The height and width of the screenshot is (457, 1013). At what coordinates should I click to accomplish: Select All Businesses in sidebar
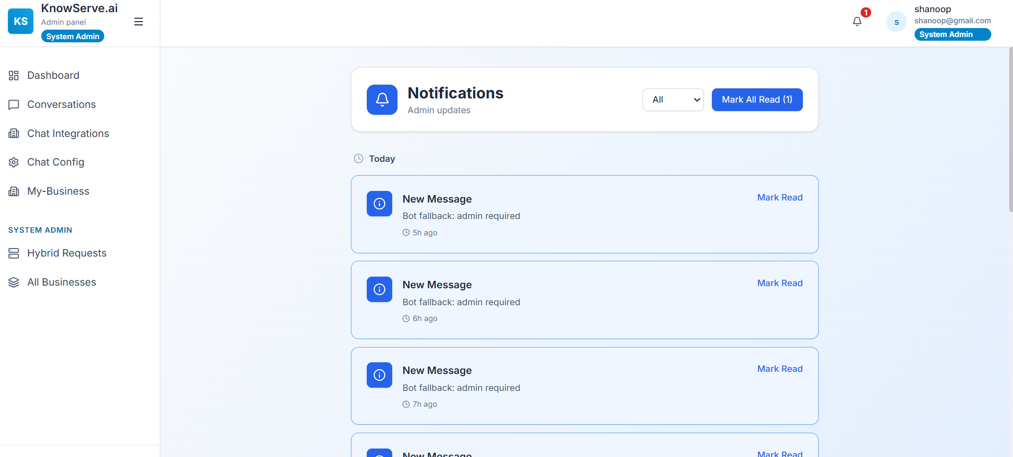[61, 282]
